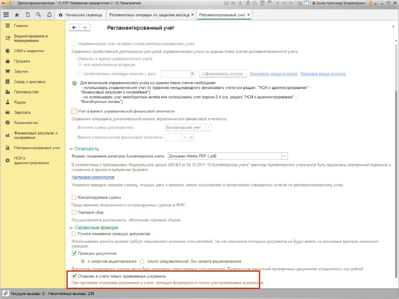Open the Настройка колонтитулов link
The width and height of the screenshot is (399, 299).
(x=93, y=177)
